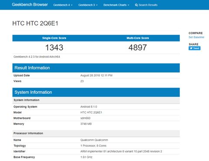Click the Multi-Core Score header
209x161 pixels.
138,38
